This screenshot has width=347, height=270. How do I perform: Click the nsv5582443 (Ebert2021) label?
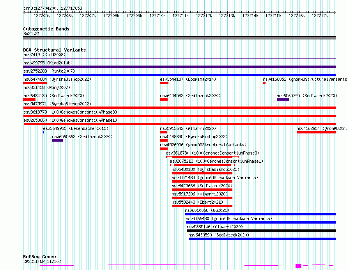click(197, 202)
